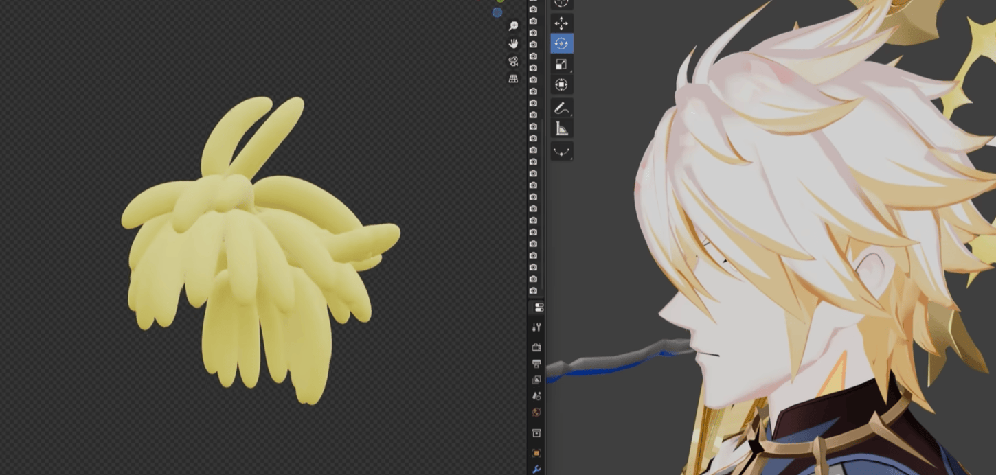Select the Move tool
This screenshot has width=996, height=475.
point(561,23)
